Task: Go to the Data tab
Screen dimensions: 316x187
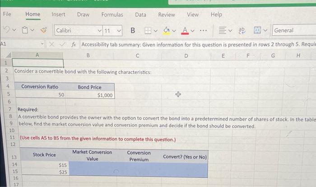Action: (140, 15)
